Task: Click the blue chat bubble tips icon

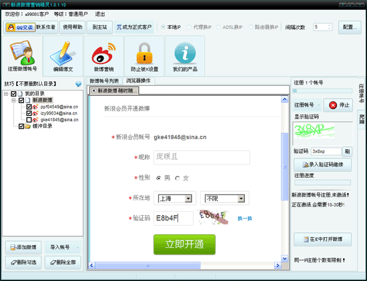Action: 79,84
